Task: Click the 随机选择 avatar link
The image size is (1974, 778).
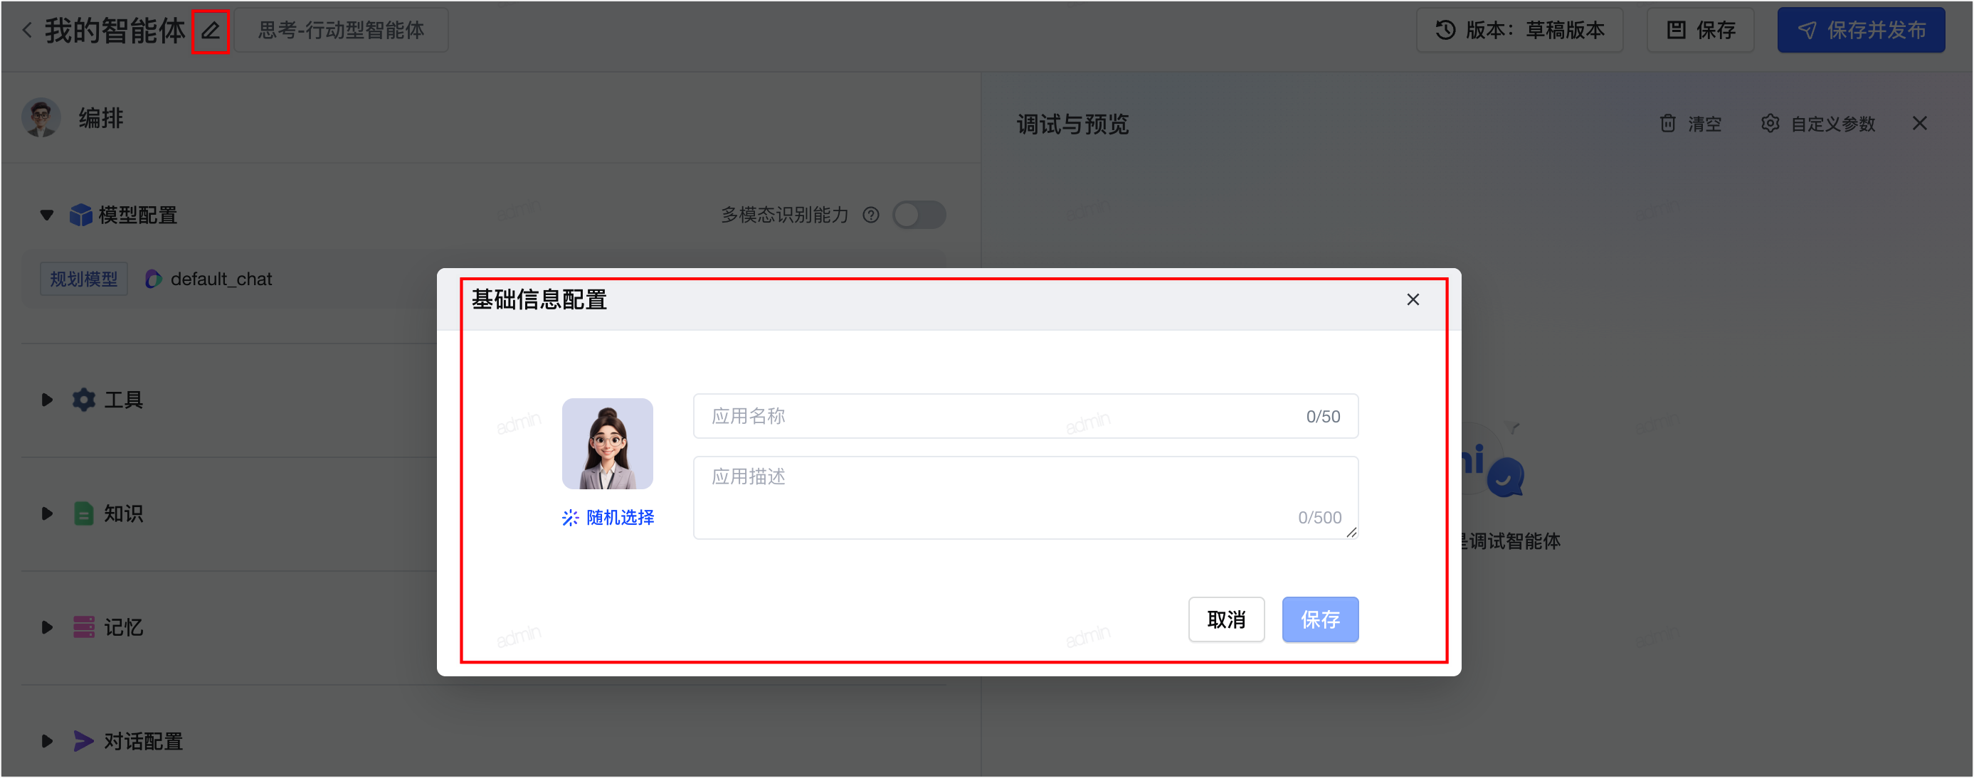Action: 608,518
